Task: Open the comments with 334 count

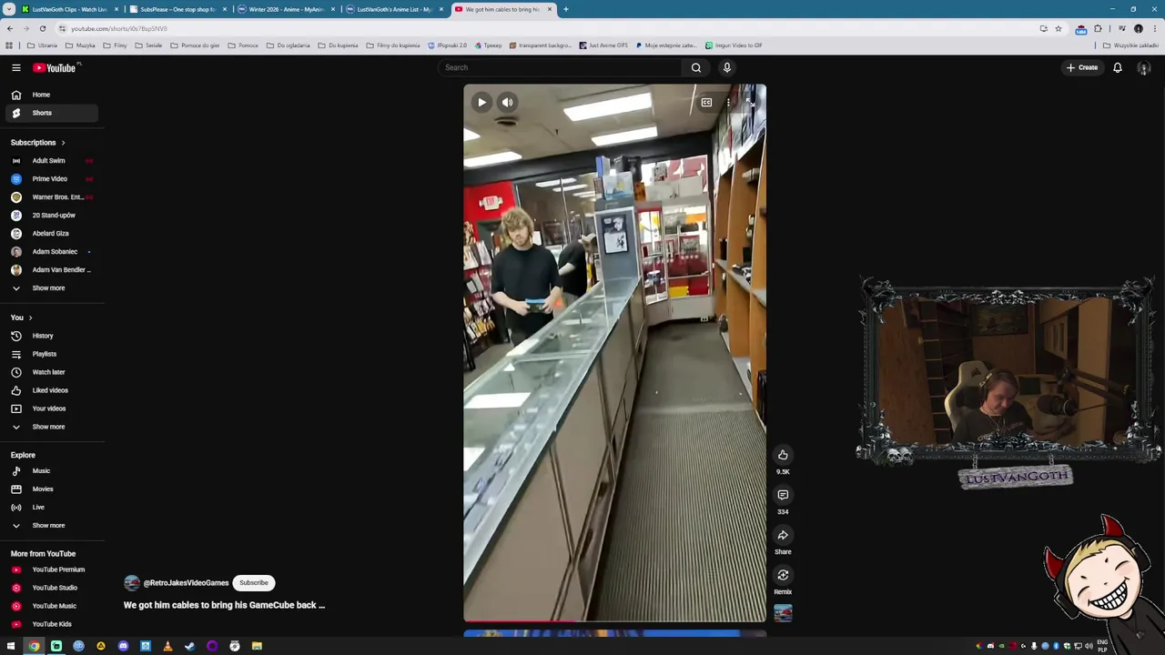Action: click(783, 495)
